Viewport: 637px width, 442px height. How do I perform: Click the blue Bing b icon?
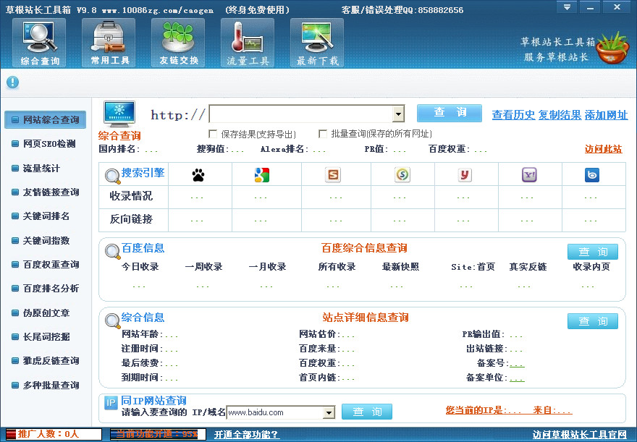(592, 175)
